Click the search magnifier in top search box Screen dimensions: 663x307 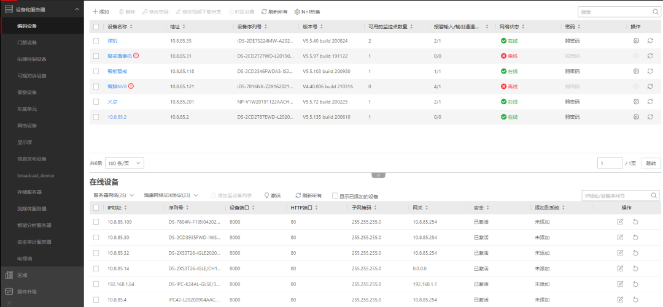coord(654,12)
